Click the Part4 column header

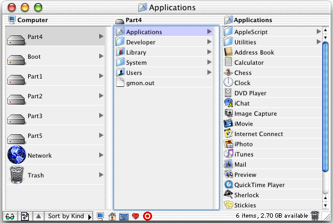[x=129, y=20]
